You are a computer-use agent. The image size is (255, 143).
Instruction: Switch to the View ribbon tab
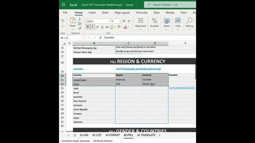[x=184, y=12]
